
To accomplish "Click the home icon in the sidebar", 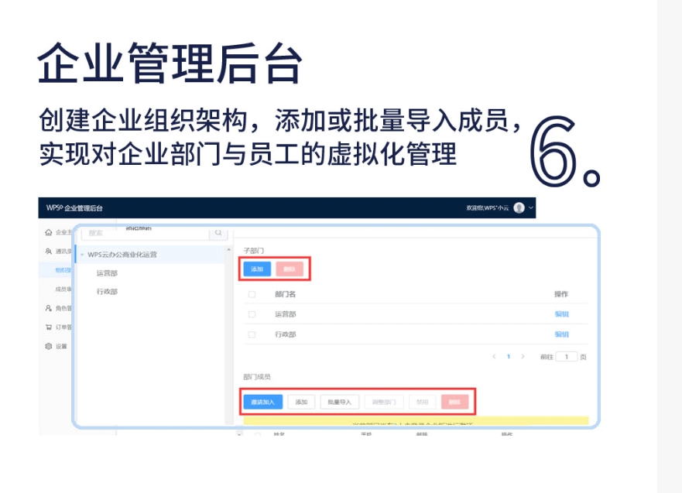I will pos(49,232).
